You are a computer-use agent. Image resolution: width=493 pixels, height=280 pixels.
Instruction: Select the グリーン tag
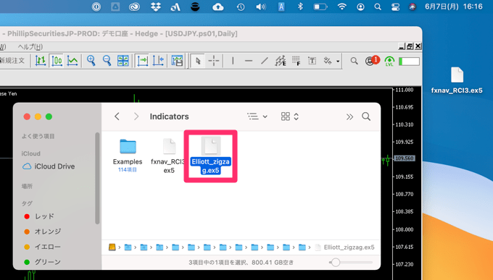pyautogui.click(x=42, y=262)
